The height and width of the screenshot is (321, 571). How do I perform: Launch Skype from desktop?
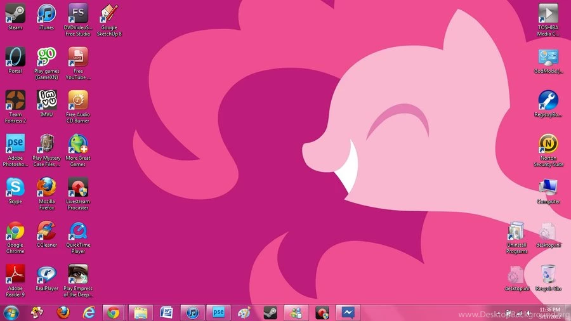[x=15, y=188]
